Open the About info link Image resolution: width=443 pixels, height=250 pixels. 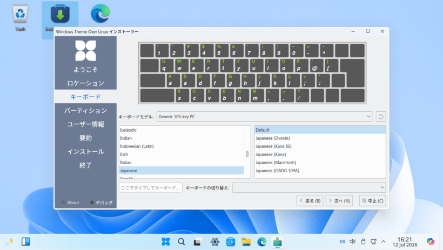pyautogui.click(x=70, y=202)
